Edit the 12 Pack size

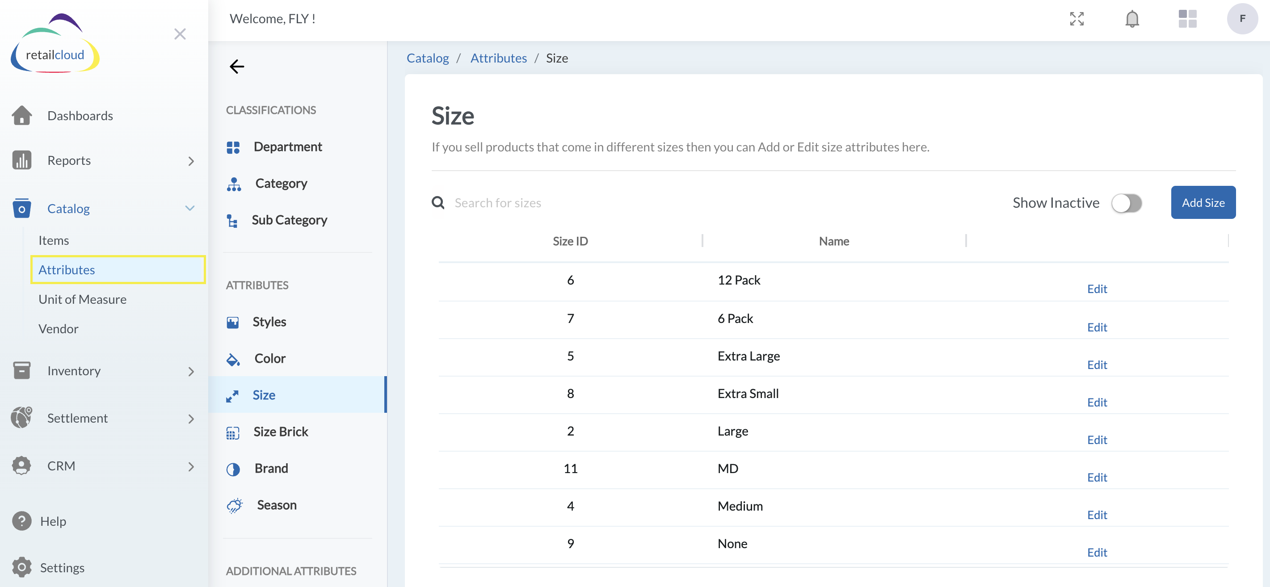coord(1097,289)
